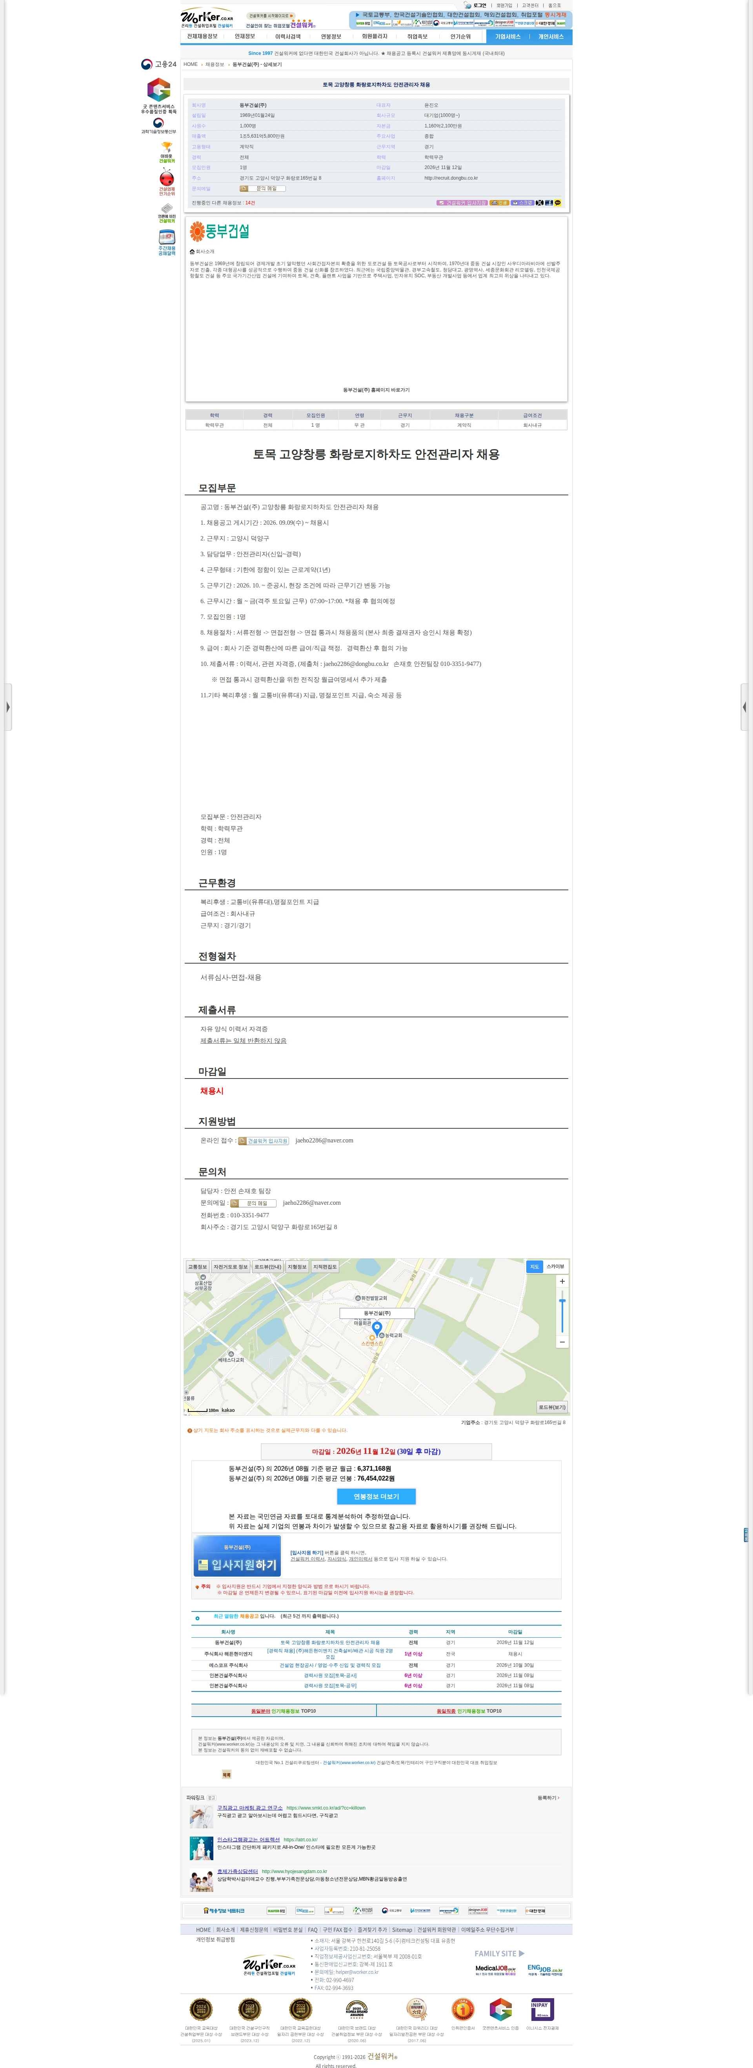Click the map zoom-in plus button
753x2068 pixels.
tap(562, 1281)
